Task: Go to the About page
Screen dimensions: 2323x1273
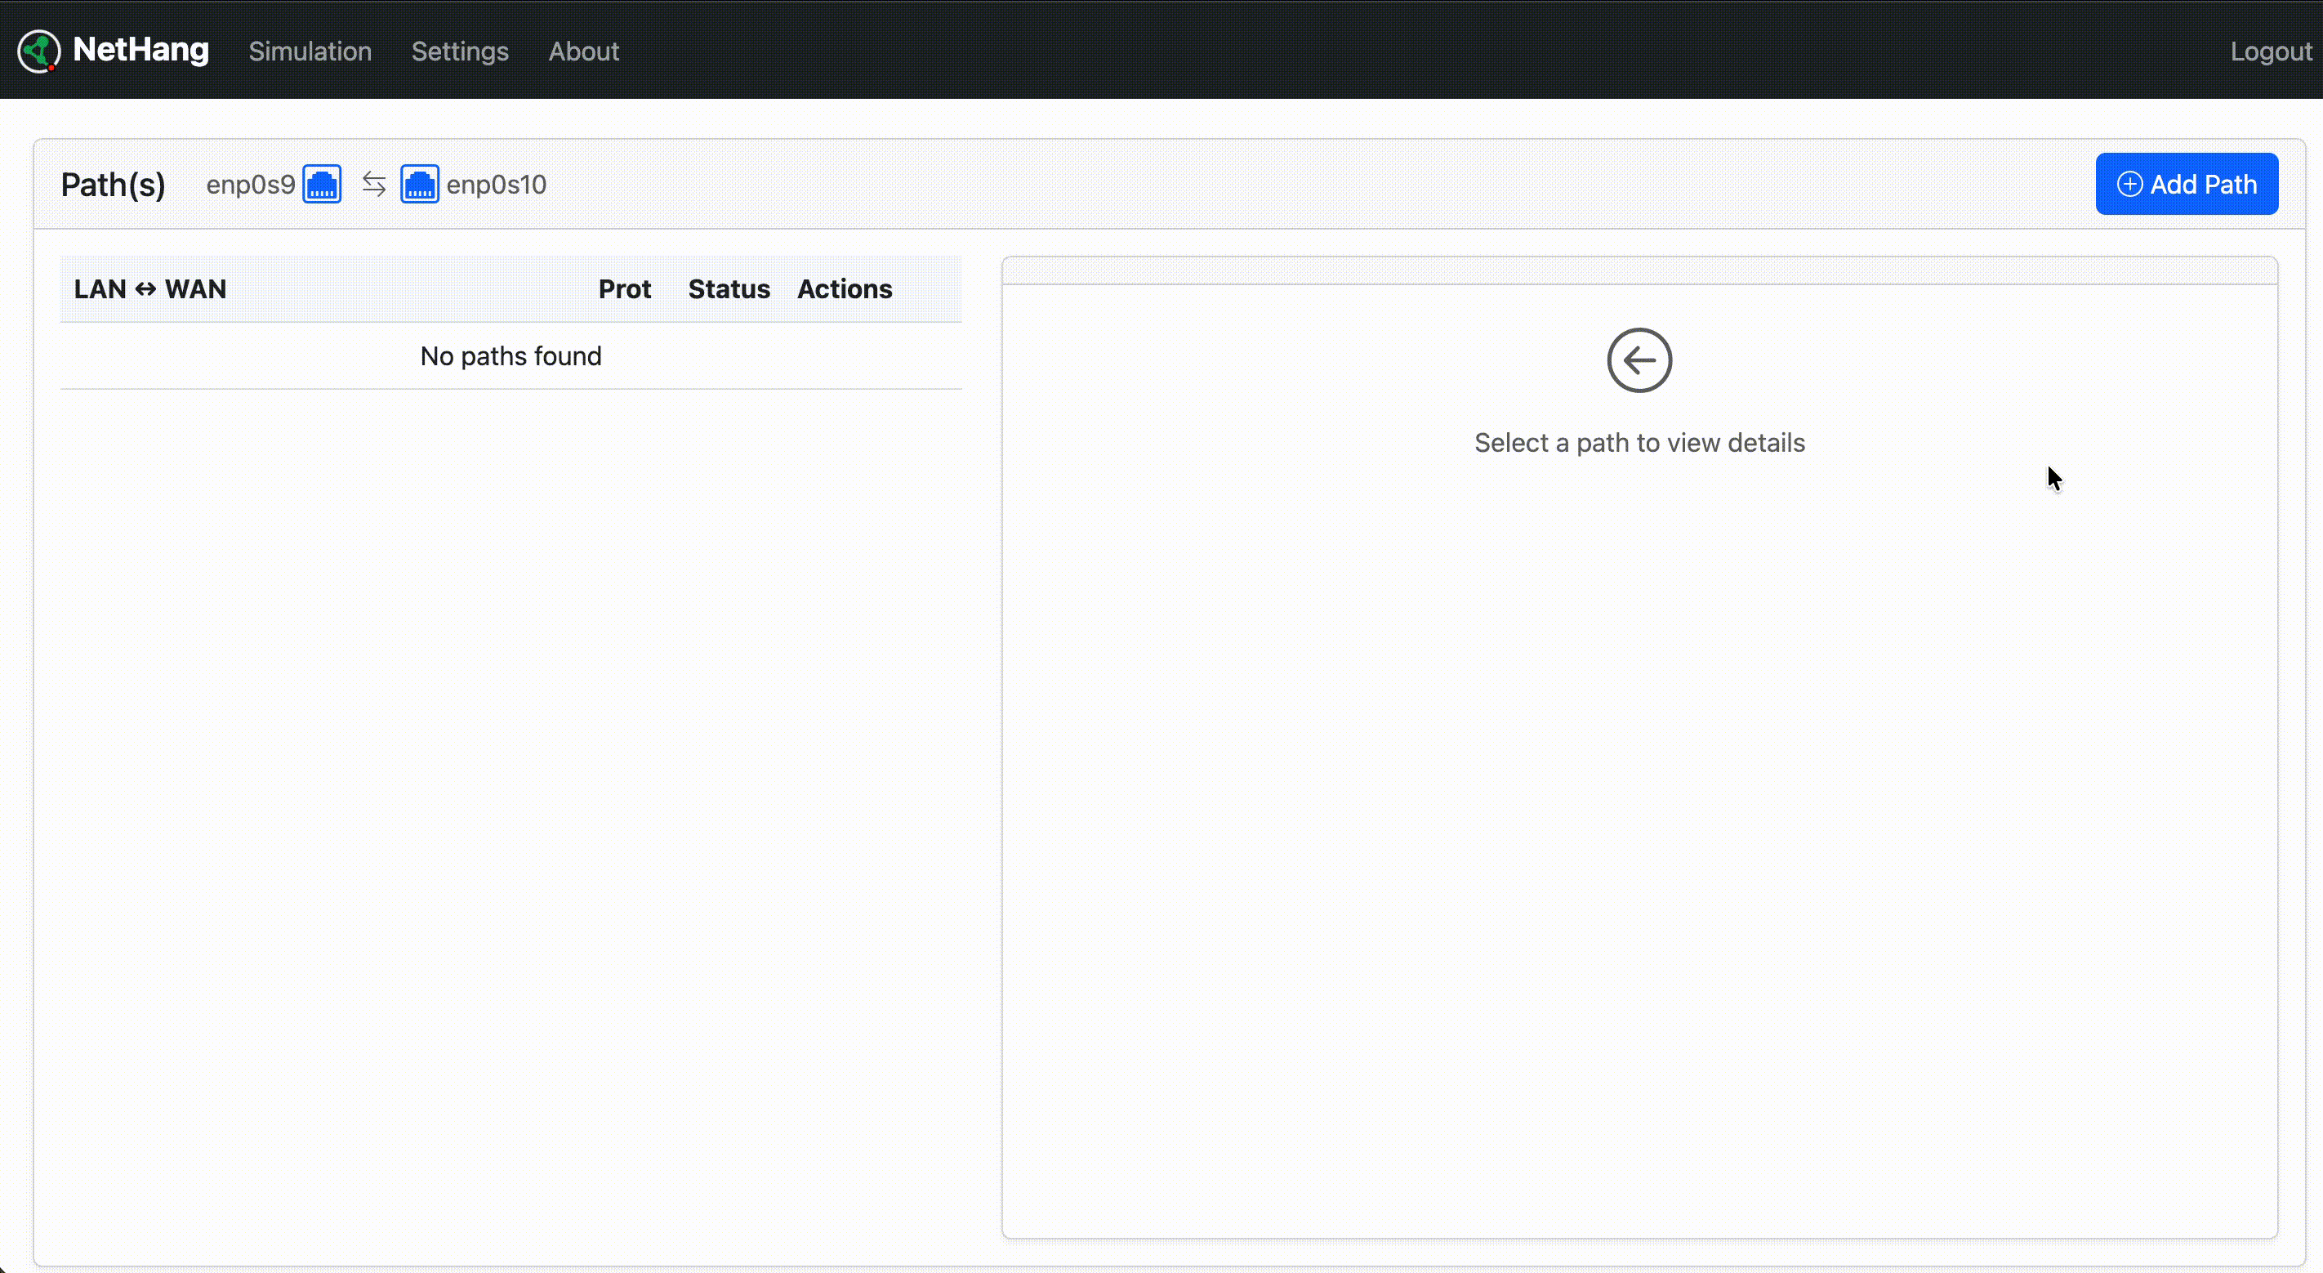Action: click(x=583, y=51)
